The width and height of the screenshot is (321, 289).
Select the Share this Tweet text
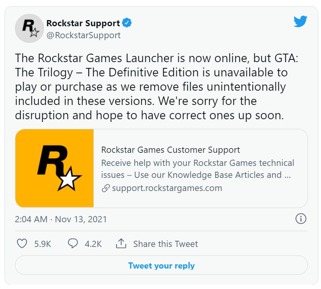coord(166,244)
